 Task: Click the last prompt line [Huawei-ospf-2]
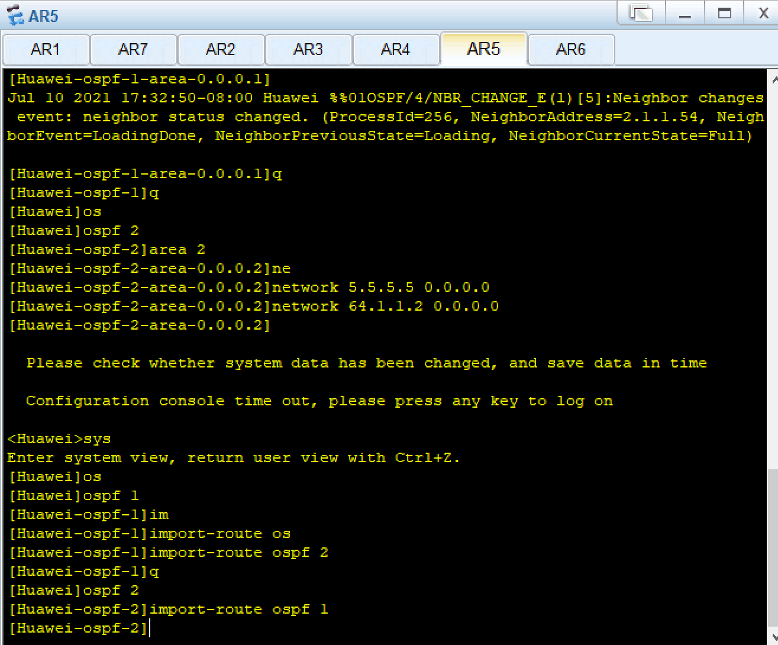pos(78,628)
